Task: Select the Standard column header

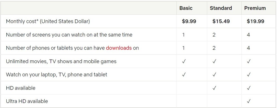Action: 221,8
